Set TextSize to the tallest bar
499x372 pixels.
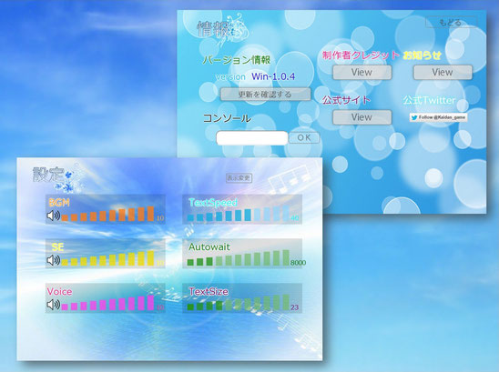coord(286,302)
